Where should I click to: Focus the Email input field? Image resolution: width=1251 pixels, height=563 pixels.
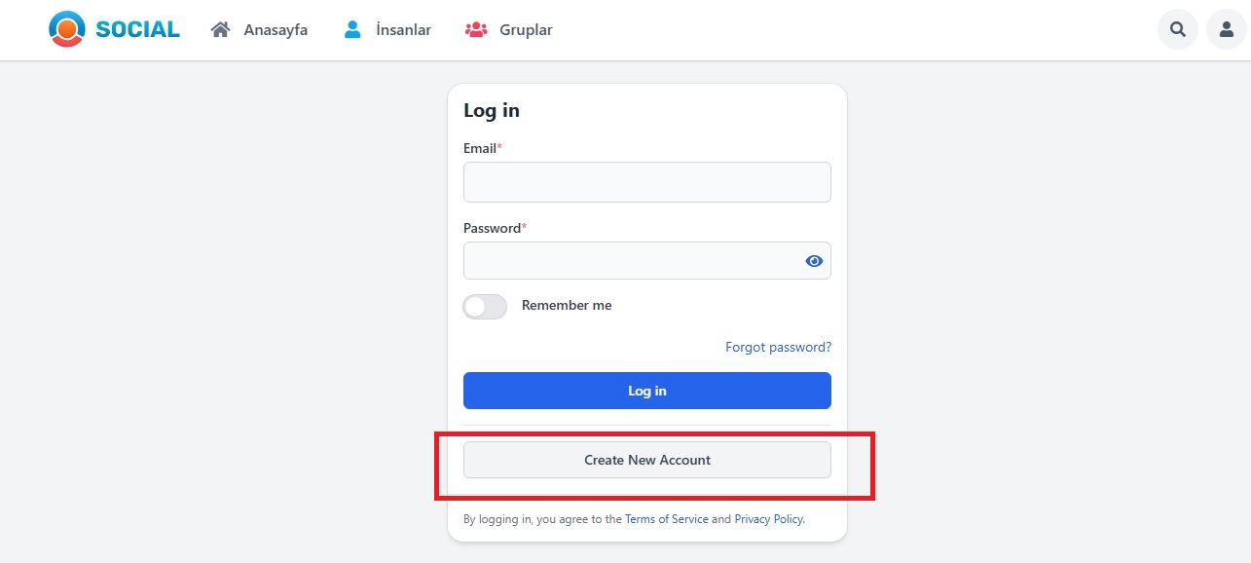(x=646, y=182)
